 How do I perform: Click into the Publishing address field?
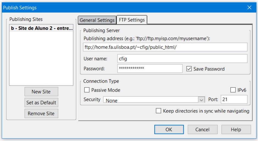(165, 47)
